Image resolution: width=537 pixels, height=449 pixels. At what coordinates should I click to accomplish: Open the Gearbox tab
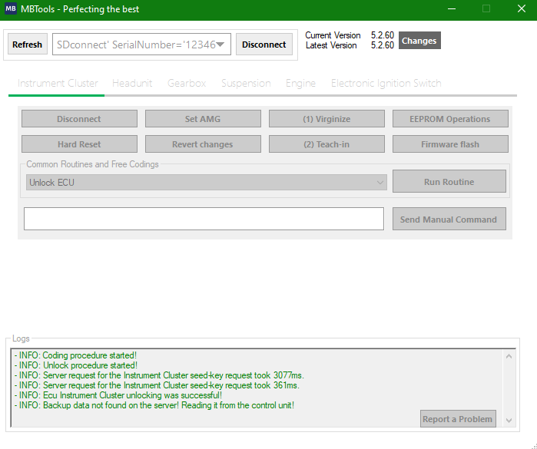(187, 83)
